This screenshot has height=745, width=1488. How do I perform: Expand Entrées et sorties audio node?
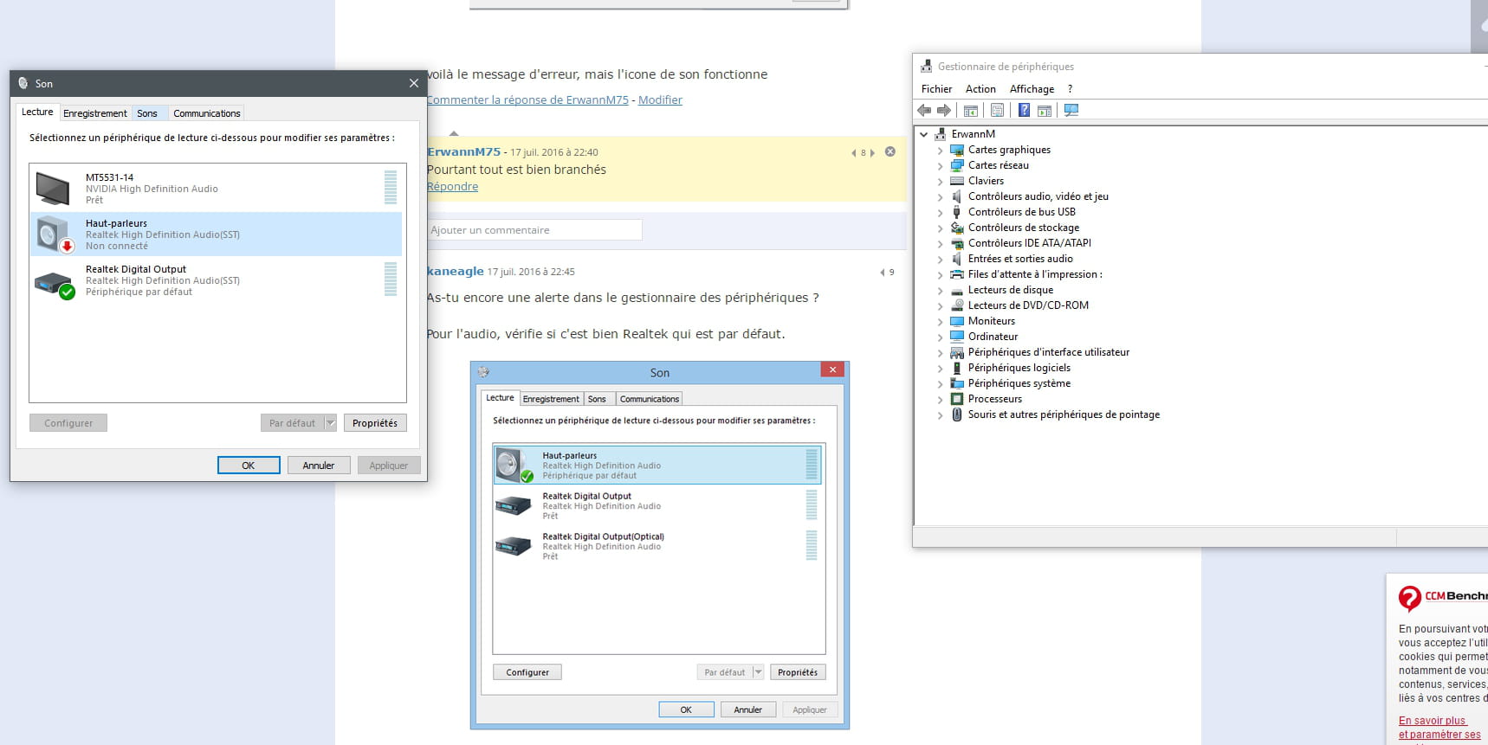coord(941,259)
